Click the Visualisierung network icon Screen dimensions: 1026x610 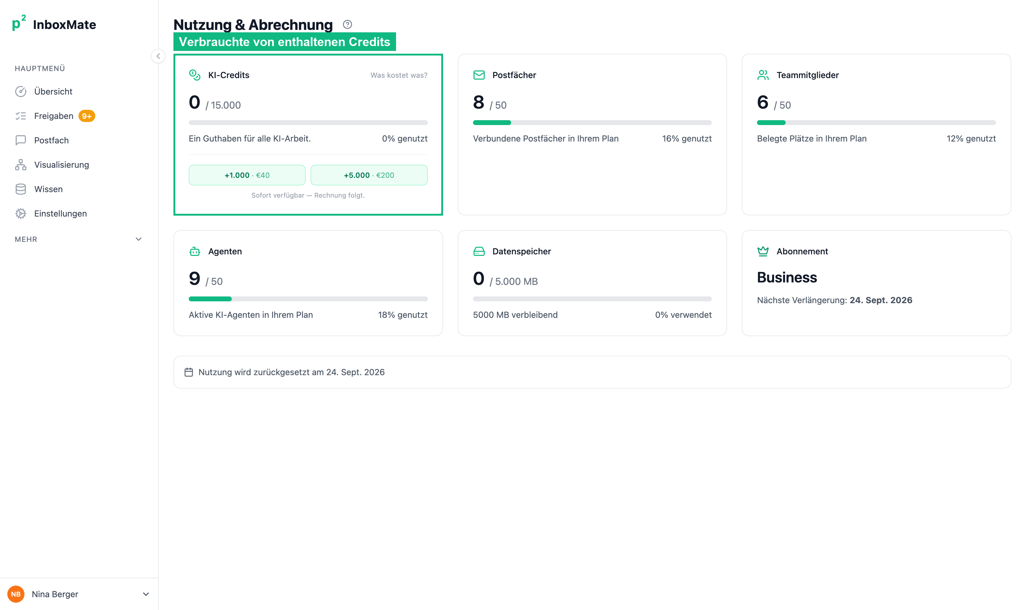pyautogui.click(x=20, y=165)
